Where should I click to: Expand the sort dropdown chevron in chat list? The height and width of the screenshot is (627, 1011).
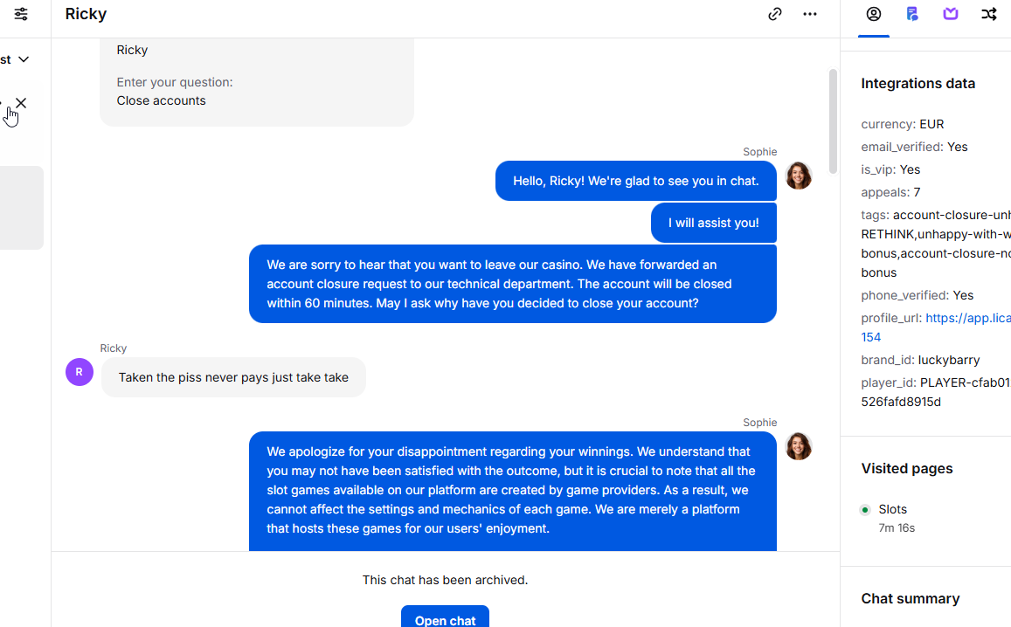24,59
